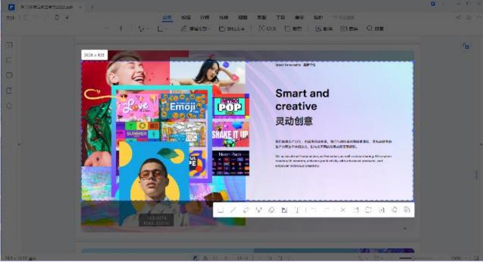Open the File menu at top left
The height and width of the screenshot is (262, 483).
[10, 18]
